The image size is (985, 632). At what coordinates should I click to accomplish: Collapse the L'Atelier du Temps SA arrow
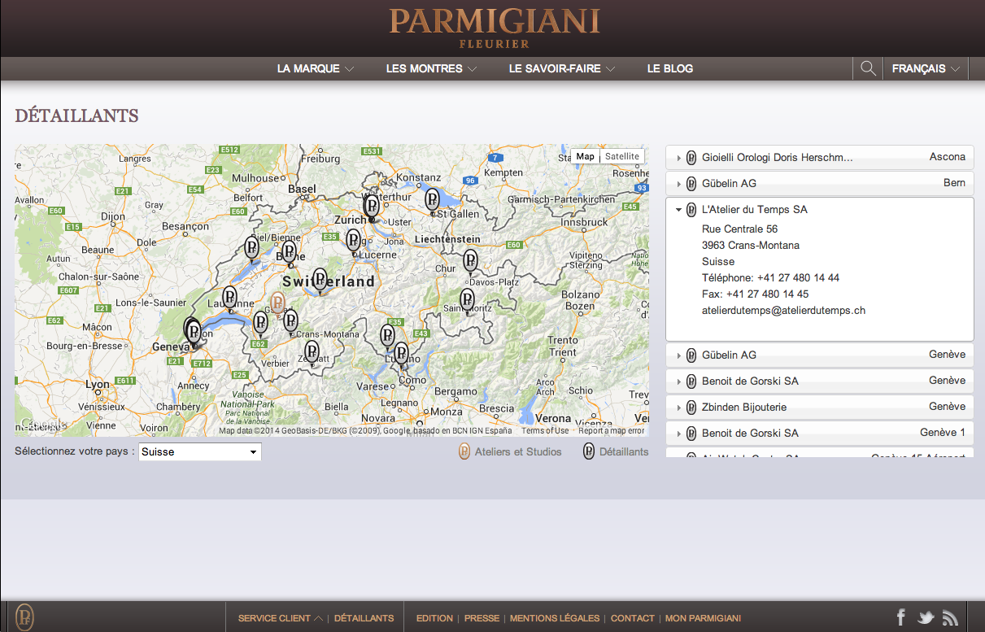click(679, 210)
